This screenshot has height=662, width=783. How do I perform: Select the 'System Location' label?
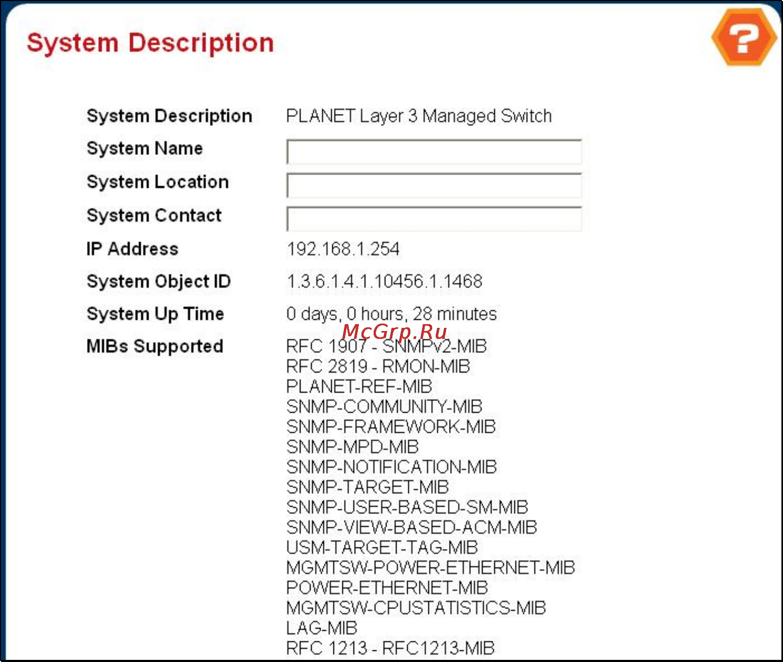tap(158, 182)
